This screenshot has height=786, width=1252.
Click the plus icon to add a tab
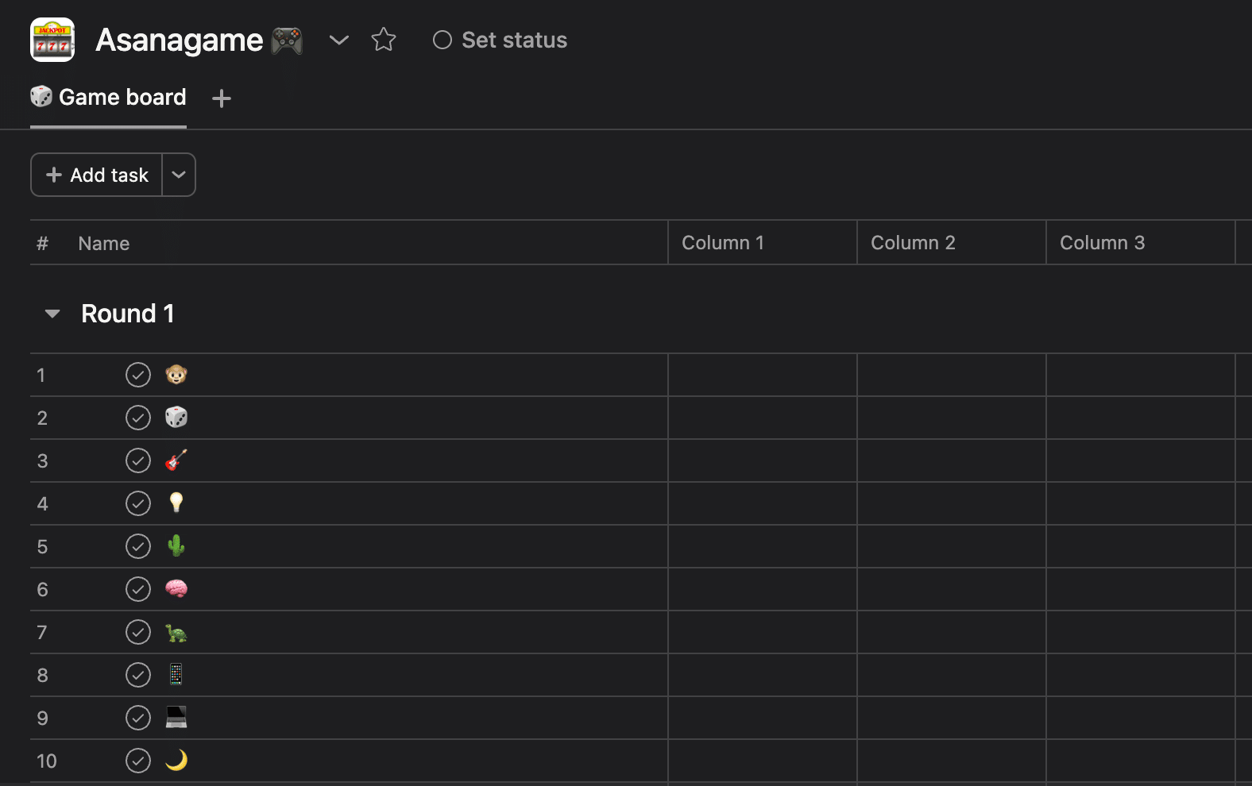tap(222, 98)
